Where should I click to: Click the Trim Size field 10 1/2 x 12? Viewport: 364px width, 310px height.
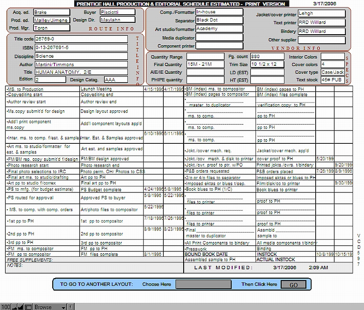[267, 64]
